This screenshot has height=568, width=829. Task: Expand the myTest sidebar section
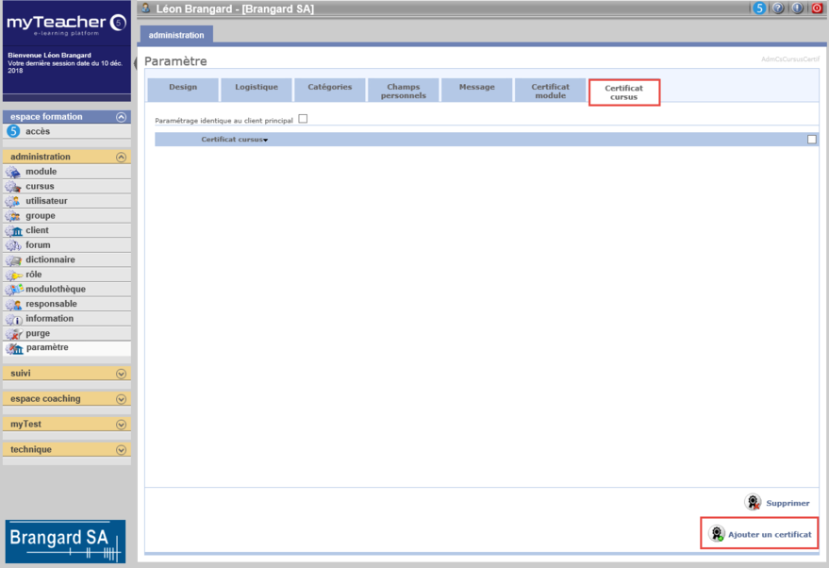click(121, 425)
